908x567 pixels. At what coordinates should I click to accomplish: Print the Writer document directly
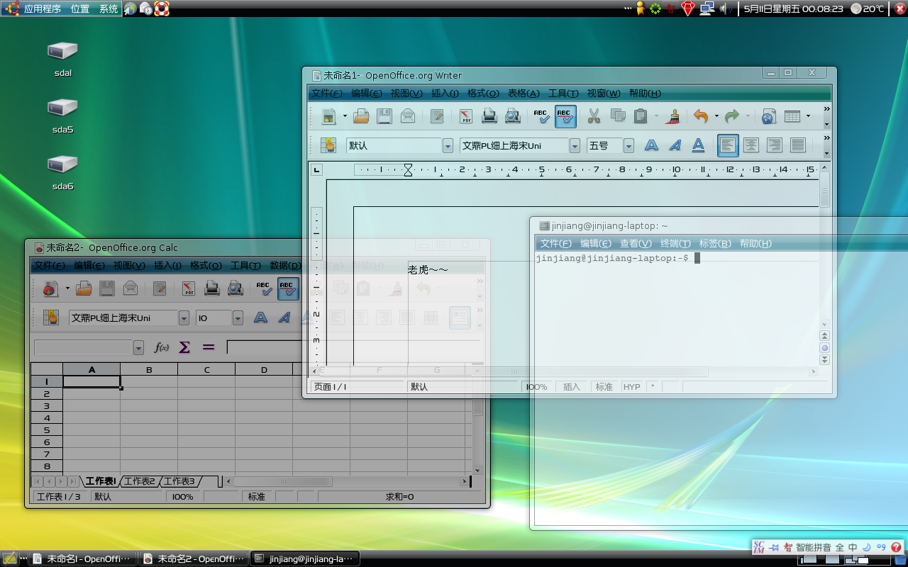click(489, 116)
